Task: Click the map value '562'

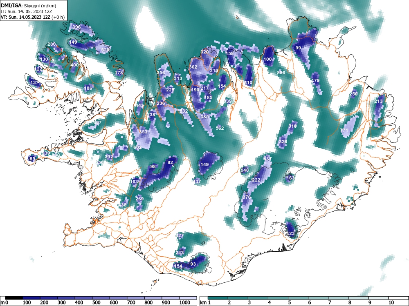Action: tap(220, 128)
